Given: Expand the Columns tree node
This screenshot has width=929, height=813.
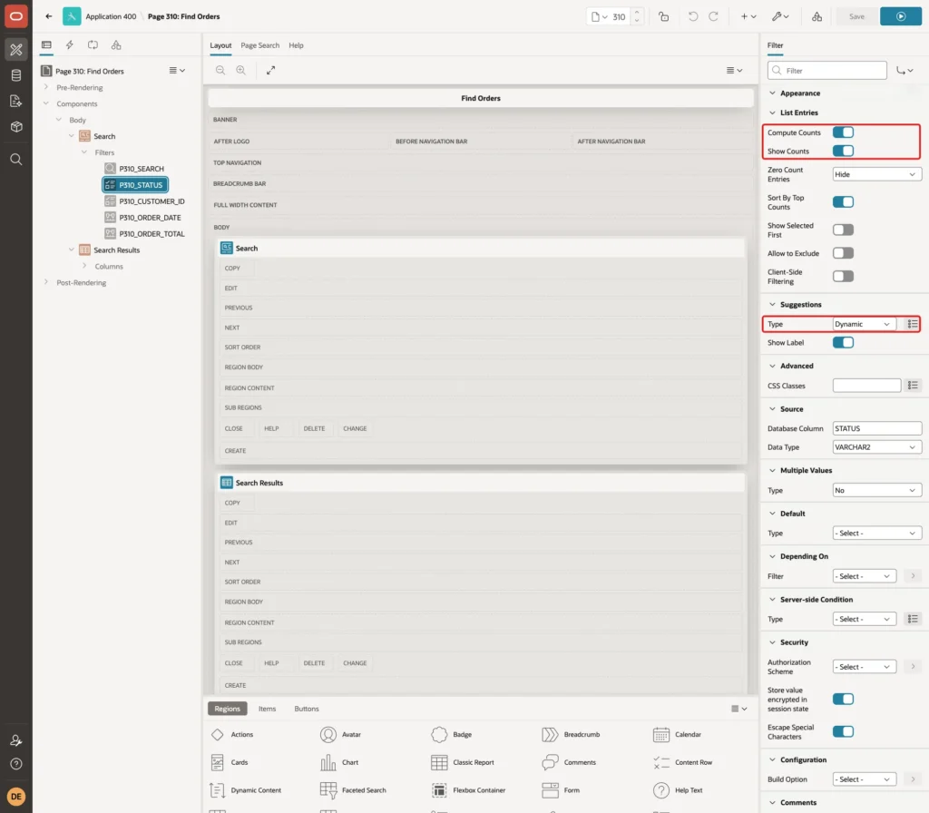Looking at the screenshot, I should tap(84, 266).
